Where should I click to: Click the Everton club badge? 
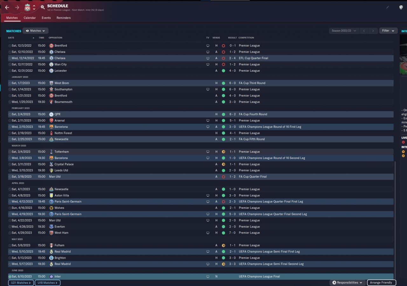tap(52, 227)
